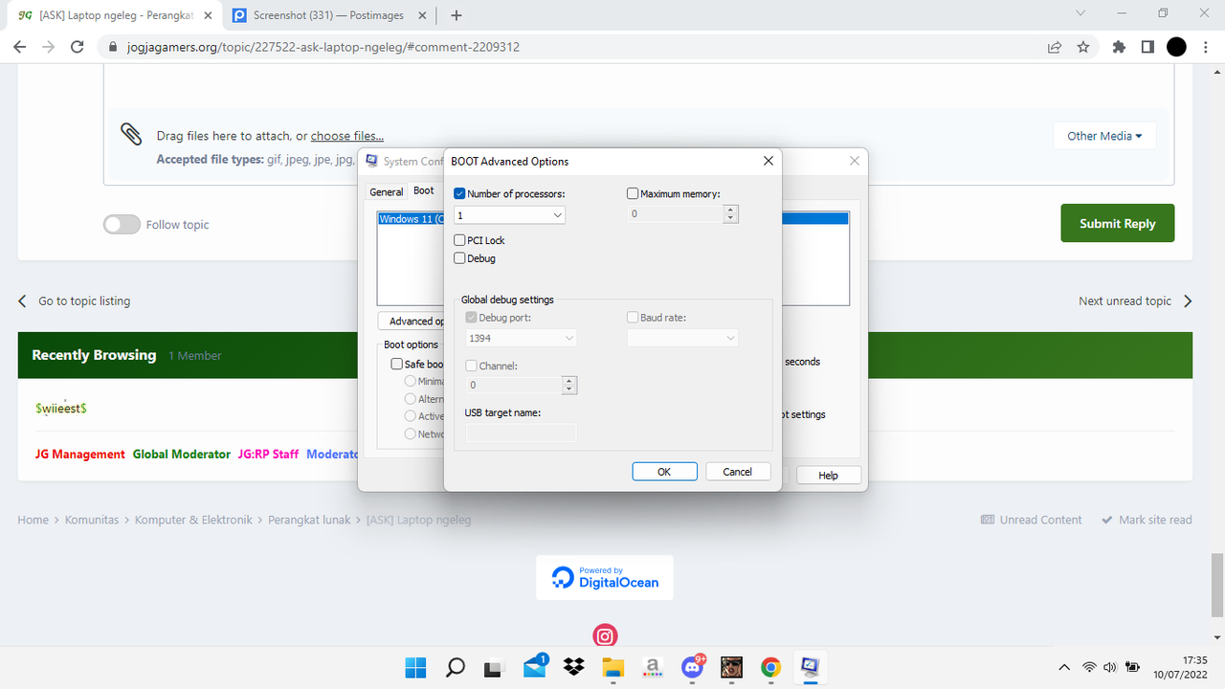Confirm BOOT Advanced Options with OK

664,472
